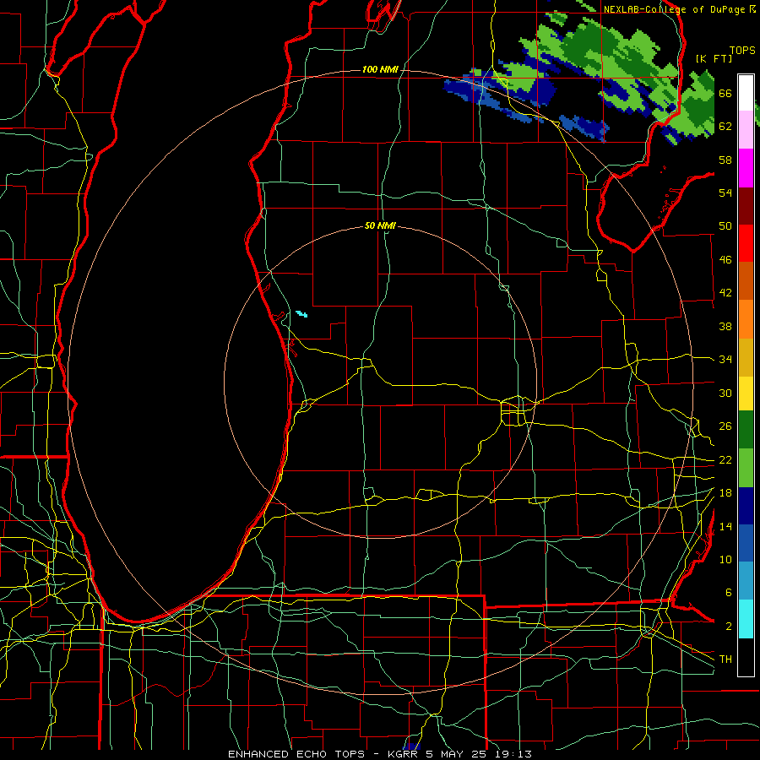This screenshot has width=760, height=760.
Task: Choose the navy blue legend swatch
Action: [746, 506]
